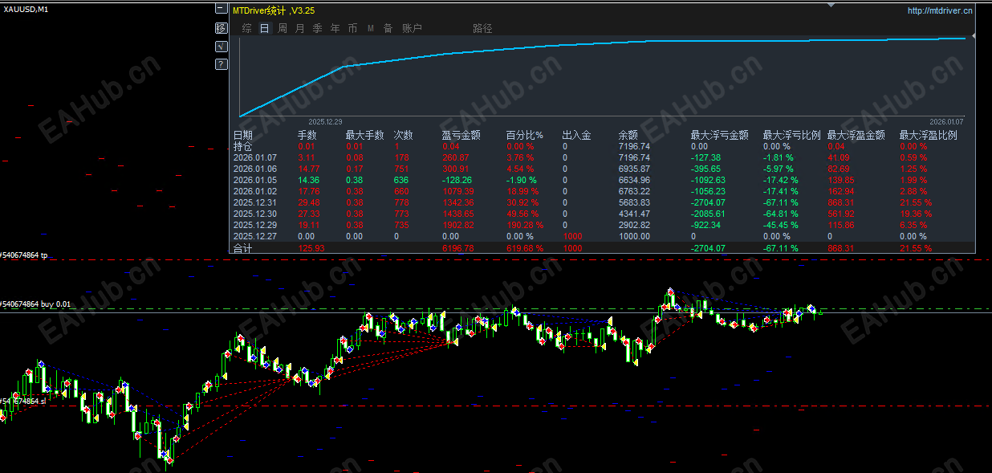This screenshot has width=992, height=473.
Task: Click the total lots value 125.93
Action: (310, 249)
